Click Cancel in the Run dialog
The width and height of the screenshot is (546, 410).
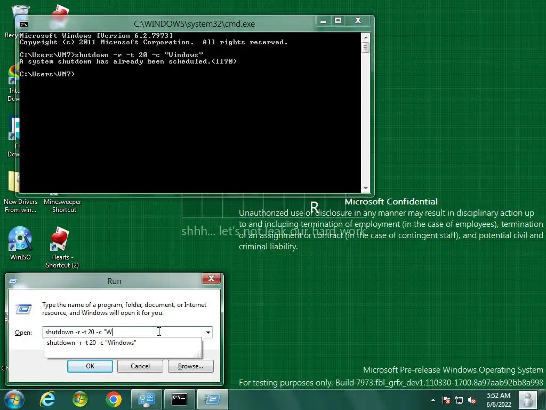coord(140,366)
